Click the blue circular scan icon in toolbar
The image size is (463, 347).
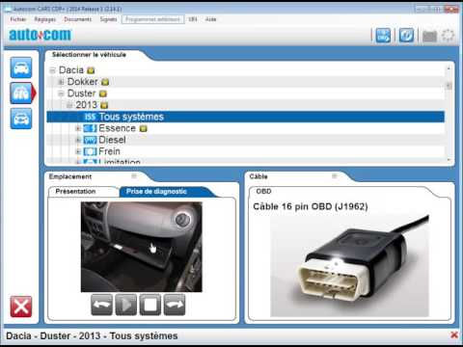pyautogui.click(x=406, y=36)
